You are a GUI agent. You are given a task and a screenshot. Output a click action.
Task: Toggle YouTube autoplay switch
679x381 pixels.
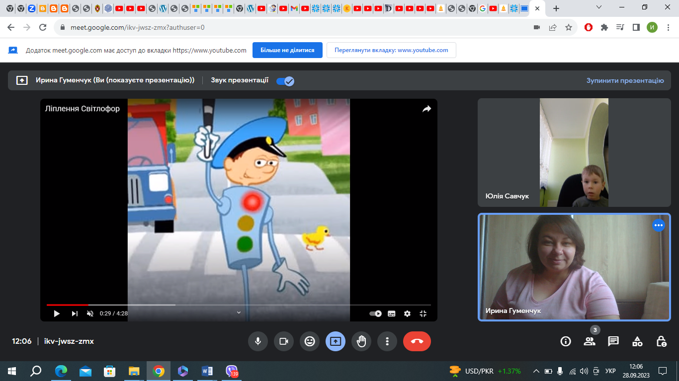pyautogui.click(x=375, y=314)
